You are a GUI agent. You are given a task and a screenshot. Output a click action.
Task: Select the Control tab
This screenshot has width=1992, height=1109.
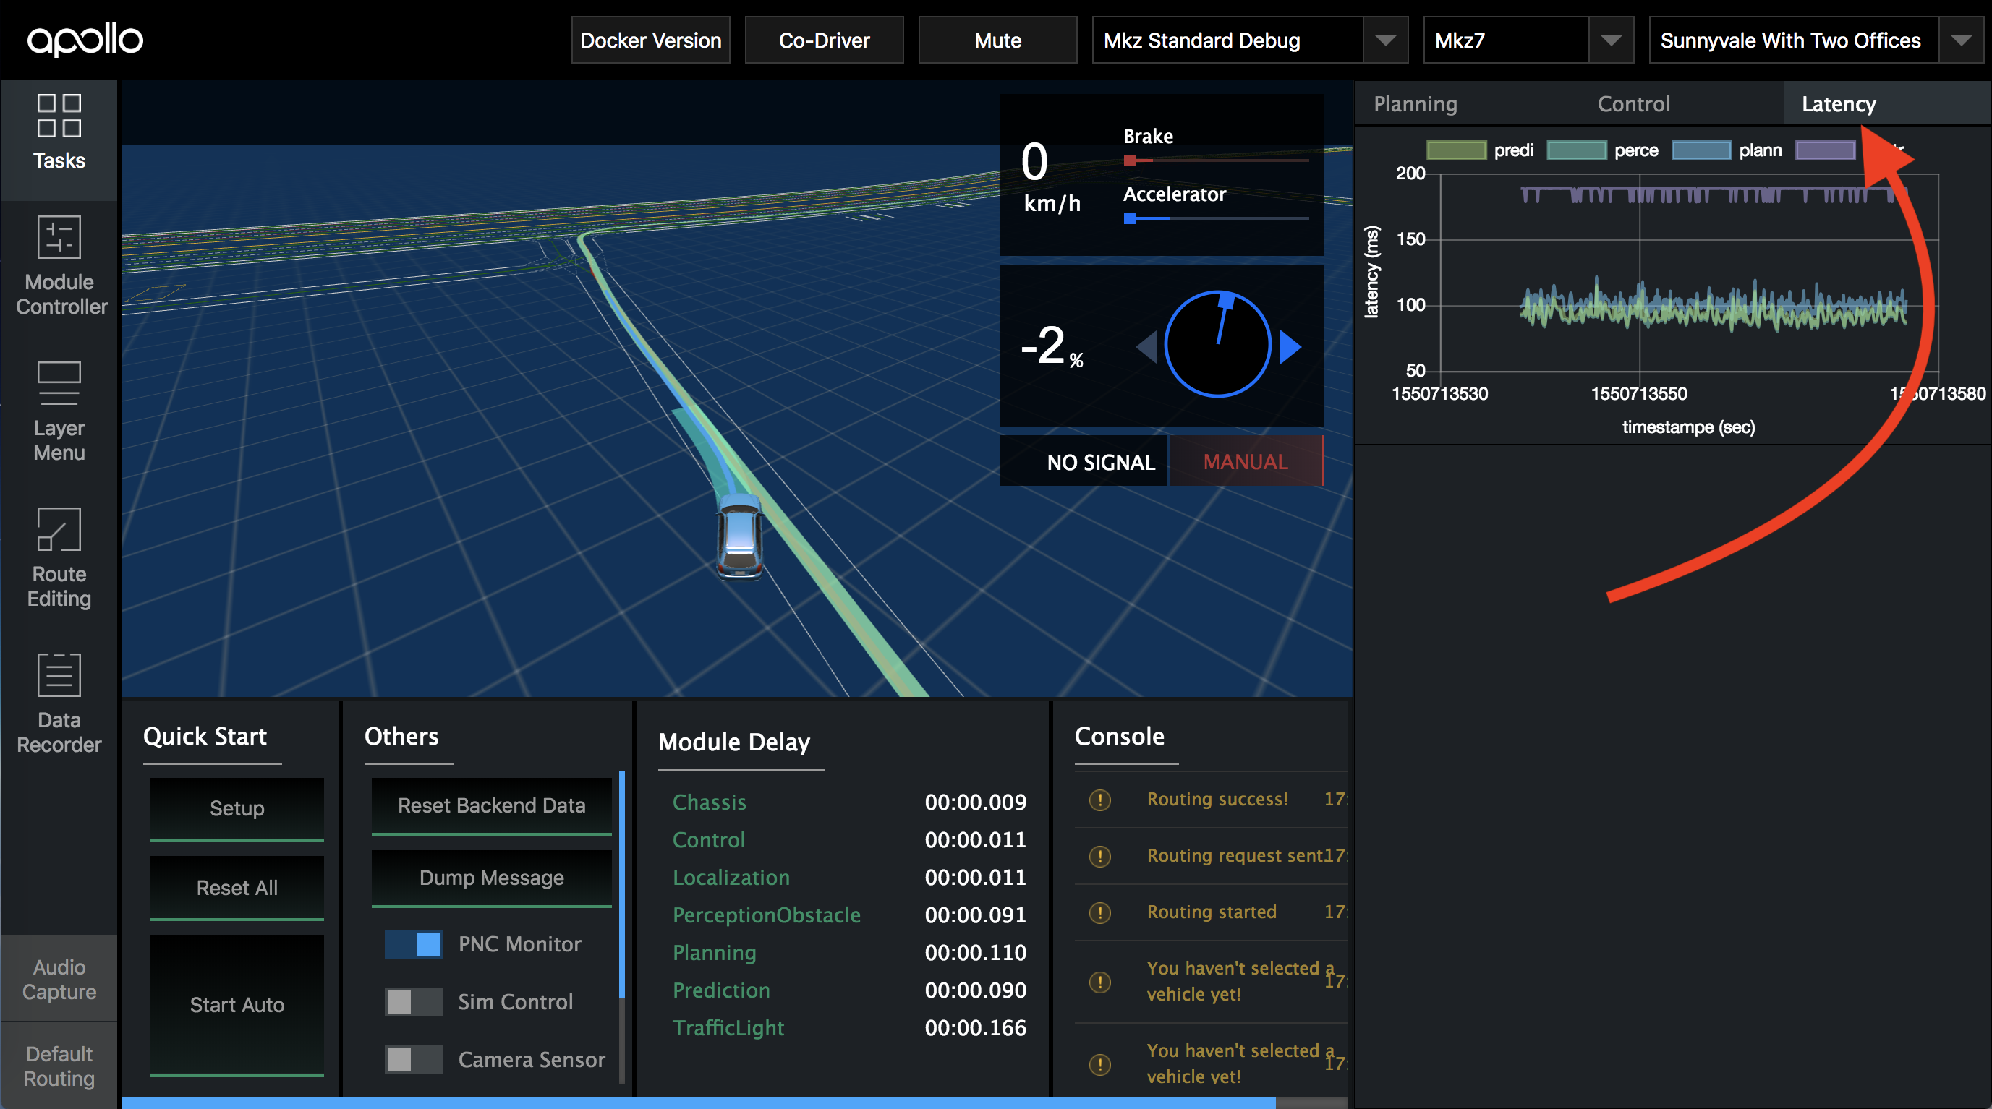coord(1633,103)
